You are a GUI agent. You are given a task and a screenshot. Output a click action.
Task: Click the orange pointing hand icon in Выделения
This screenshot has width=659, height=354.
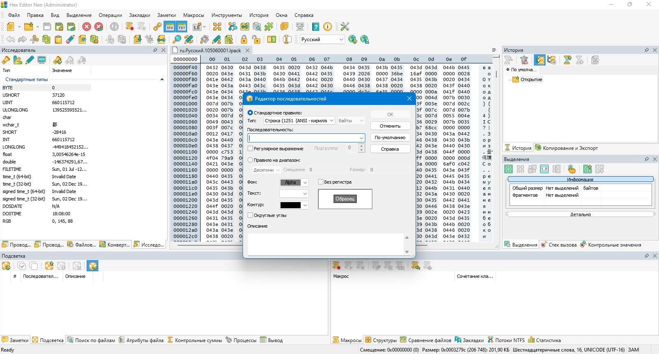[572, 169]
